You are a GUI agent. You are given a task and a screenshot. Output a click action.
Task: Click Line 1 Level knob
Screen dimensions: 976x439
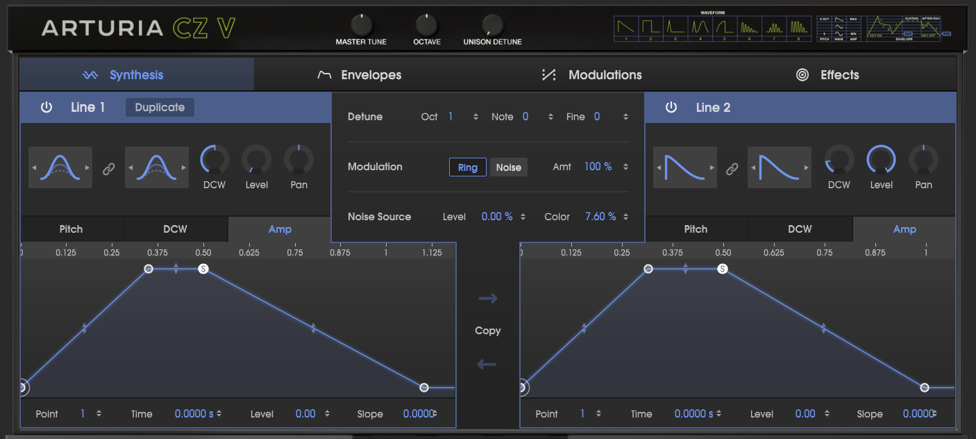tap(256, 160)
